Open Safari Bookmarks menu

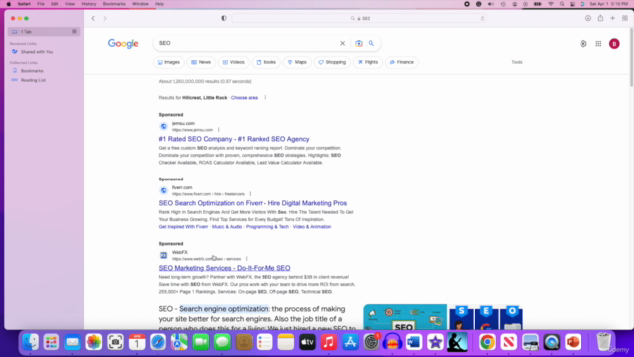click(x=114, y=4)
